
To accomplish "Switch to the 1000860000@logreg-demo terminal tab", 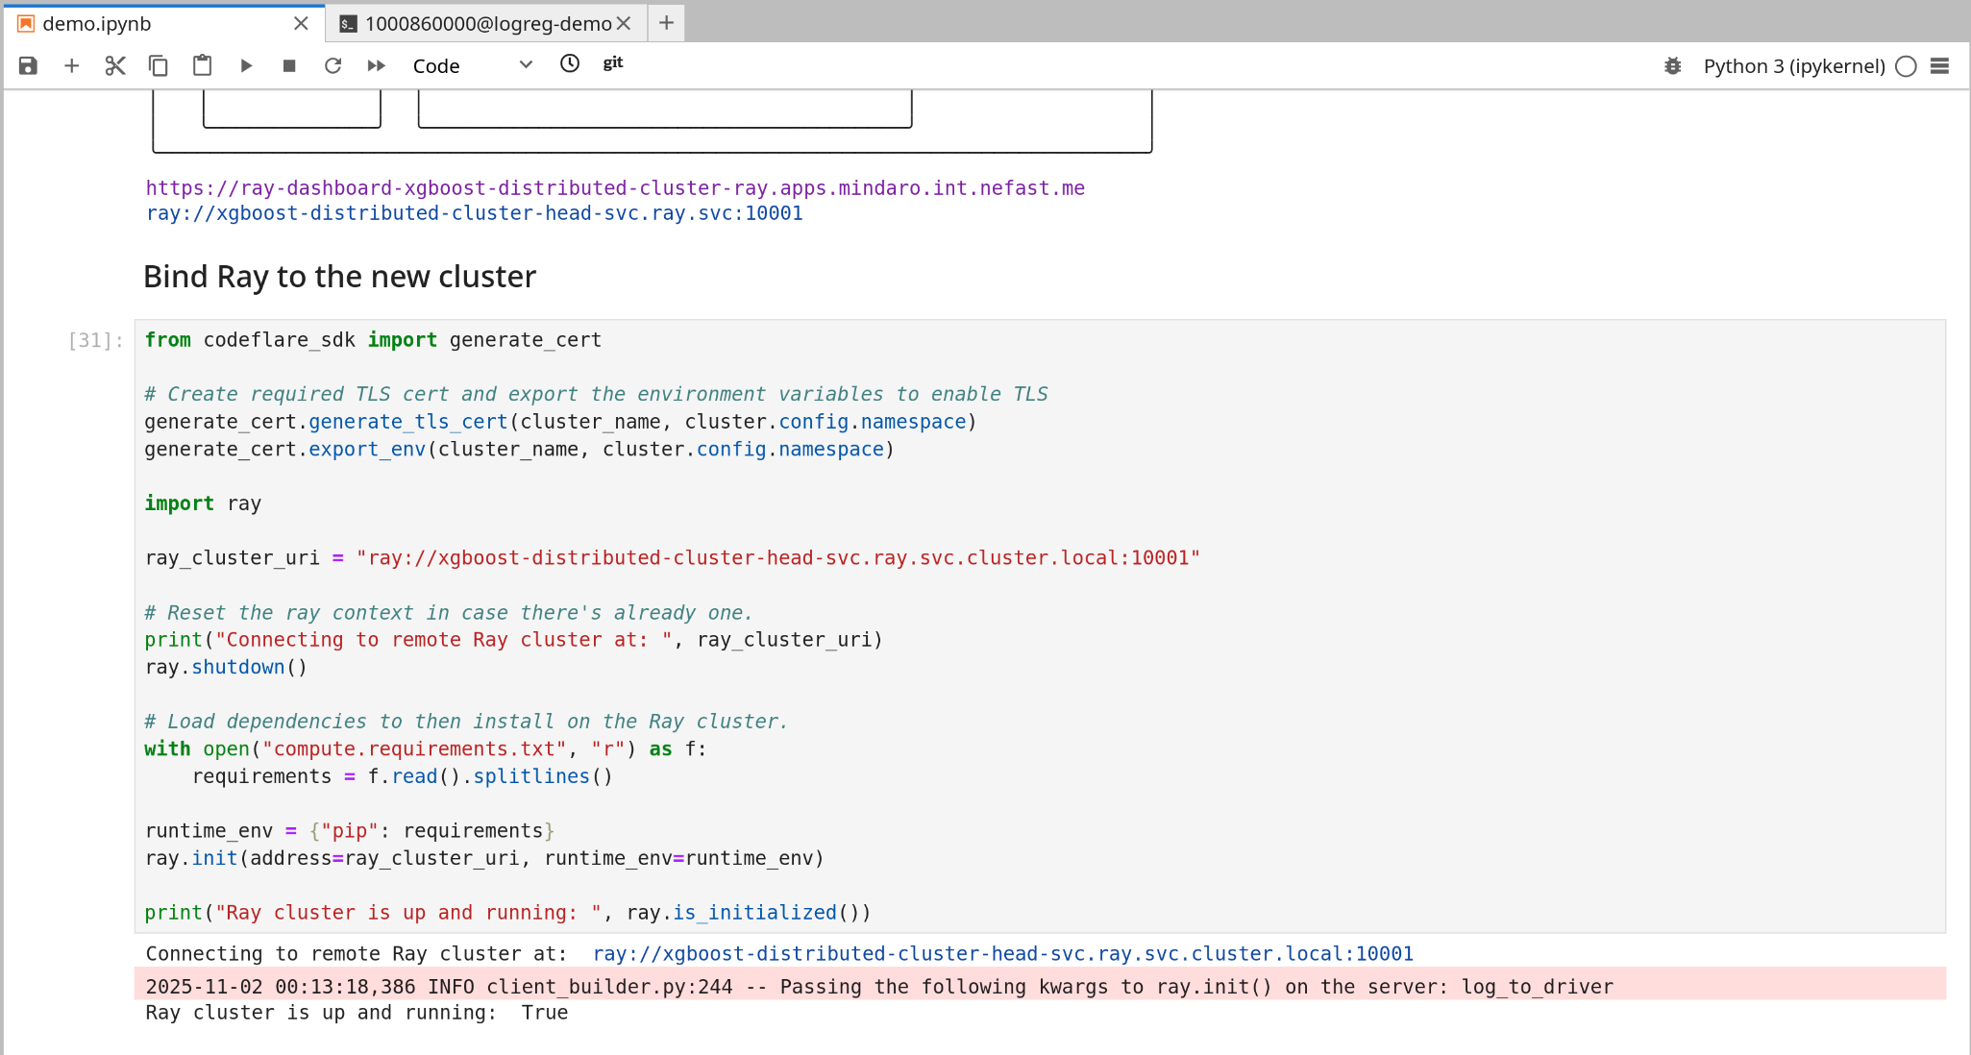I will click(x=488, y=23).
